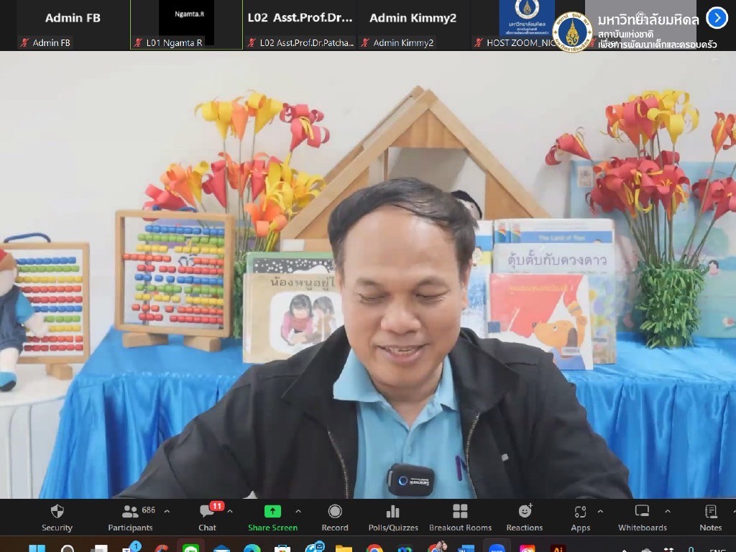The height and width of the screenshot is (552, 736).
Task: Open Google Chrome from the taskbar
Action: (x=374, y=550)
